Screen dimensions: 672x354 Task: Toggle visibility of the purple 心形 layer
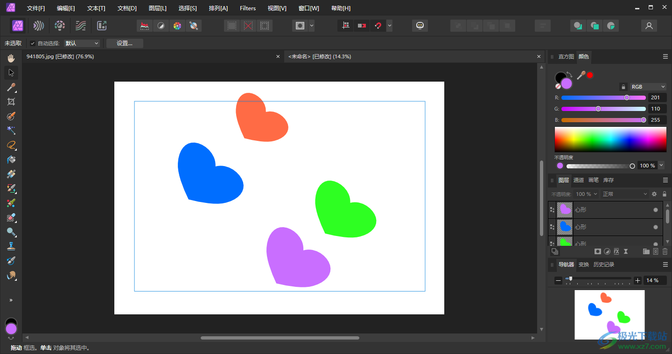[x=655, y=210]
